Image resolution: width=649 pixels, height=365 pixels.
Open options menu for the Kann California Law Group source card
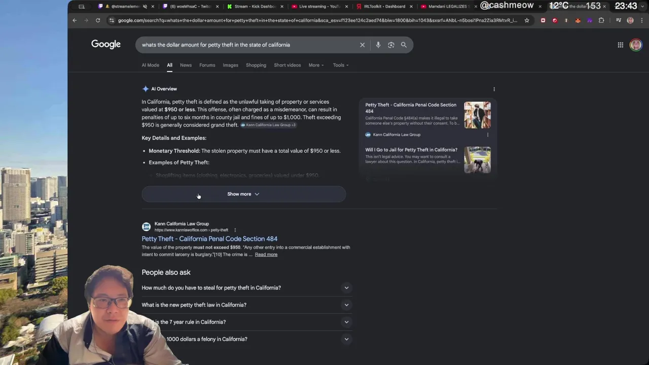coord(488,135)
